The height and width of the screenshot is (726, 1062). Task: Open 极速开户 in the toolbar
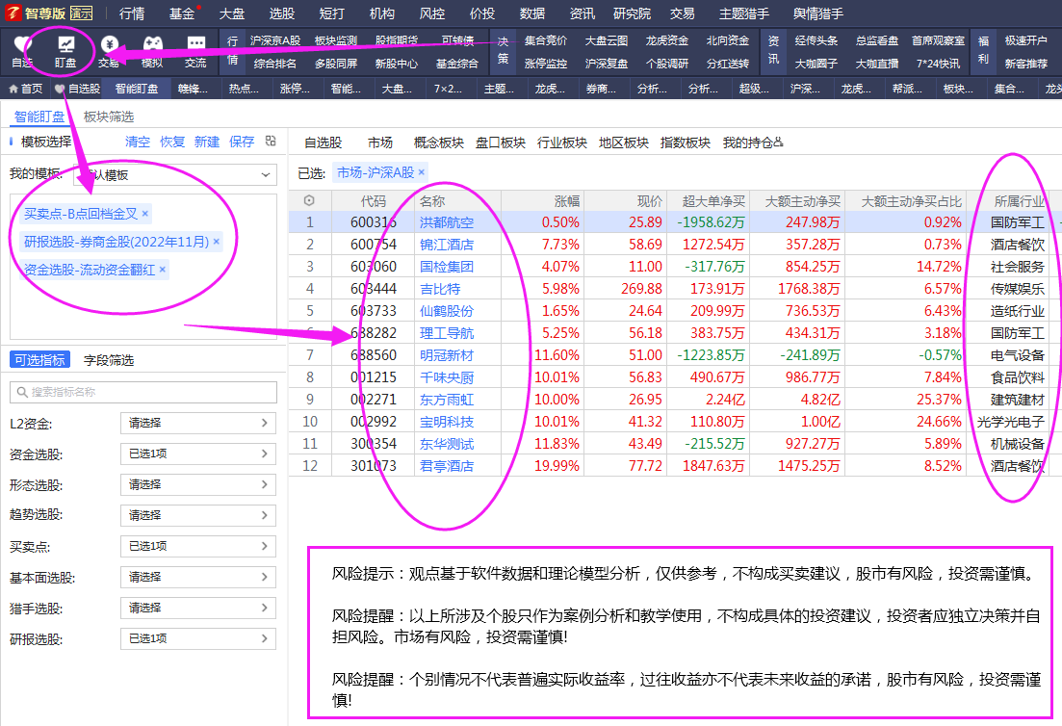(x=1026, y=40)
